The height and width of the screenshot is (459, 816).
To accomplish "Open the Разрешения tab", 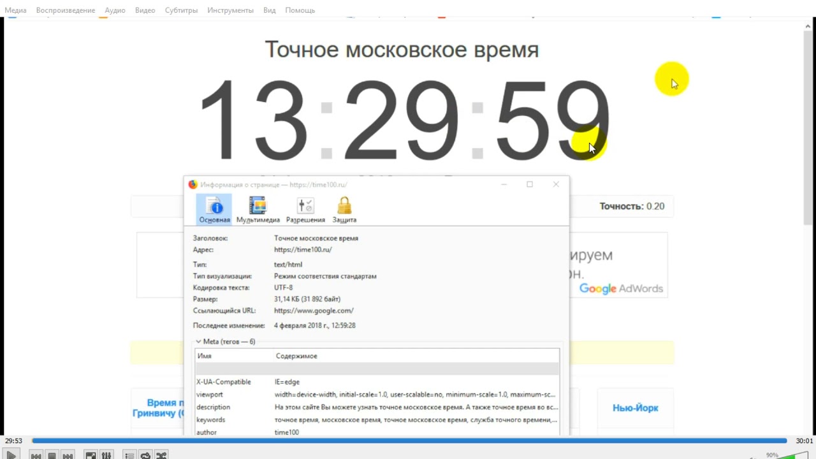I will [x=305, y=209].
